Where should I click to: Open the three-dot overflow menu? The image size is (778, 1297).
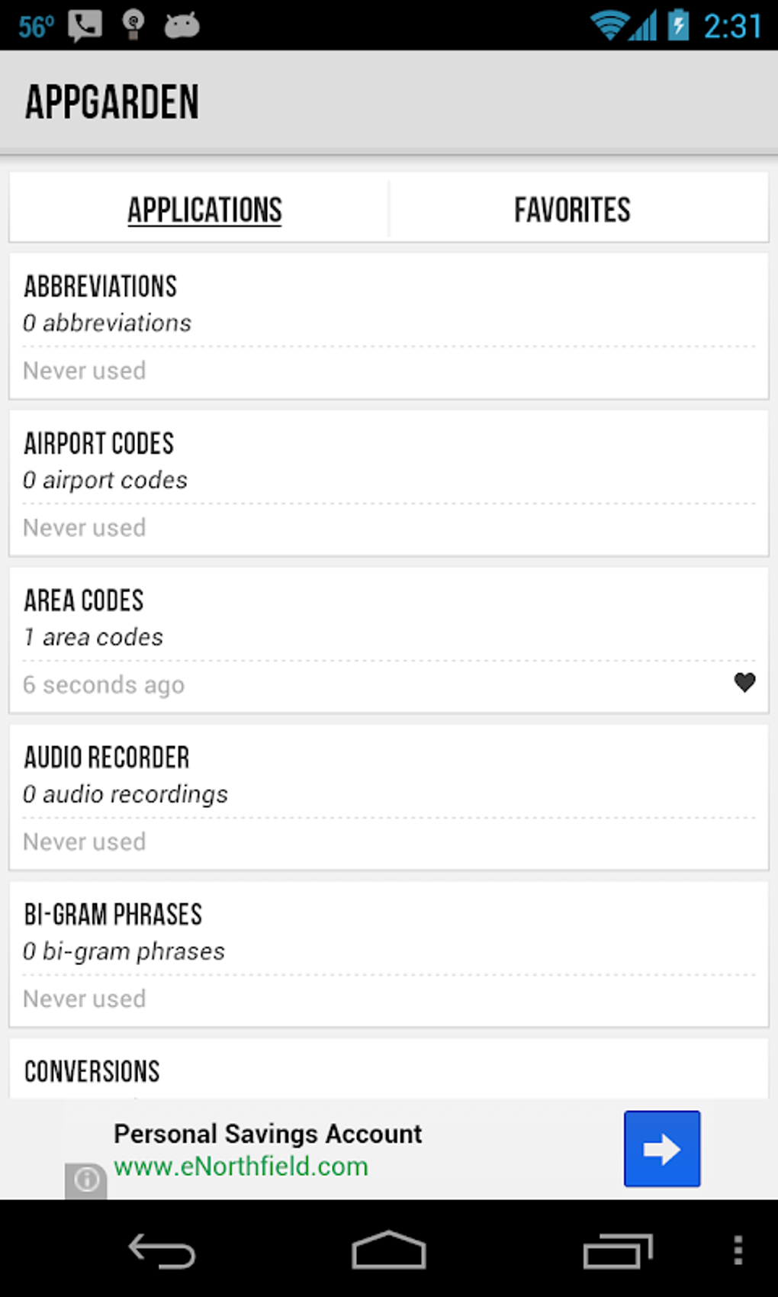point(738,1251)
